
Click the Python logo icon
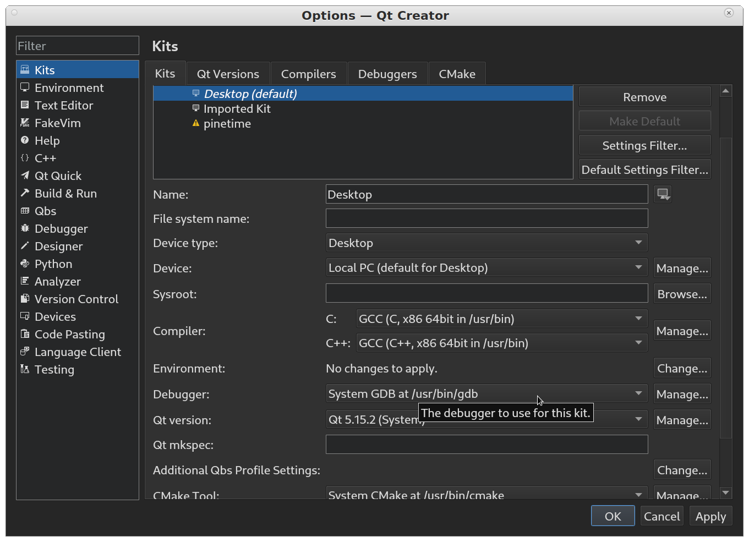click(25, 263)
